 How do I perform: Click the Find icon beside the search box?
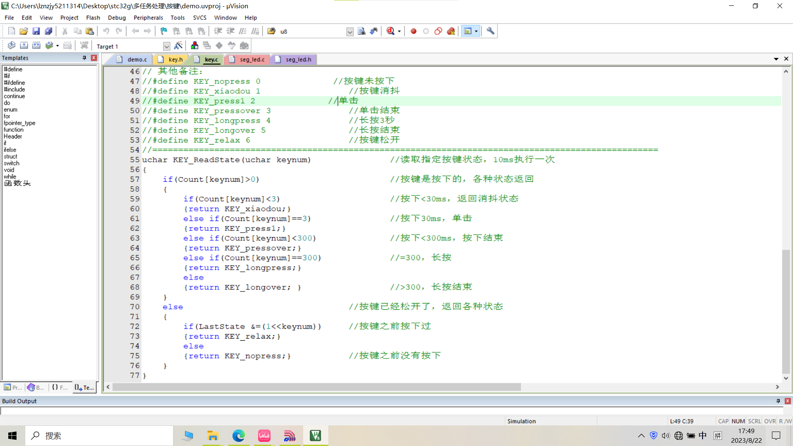coord(361,31)
